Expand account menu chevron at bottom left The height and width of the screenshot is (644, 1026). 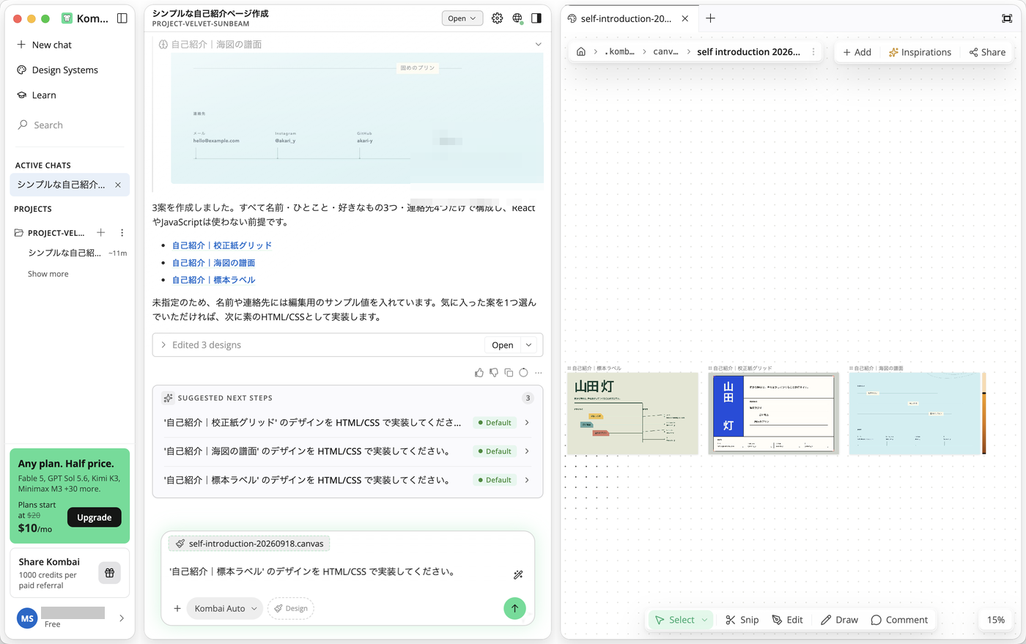pos(122,618)
